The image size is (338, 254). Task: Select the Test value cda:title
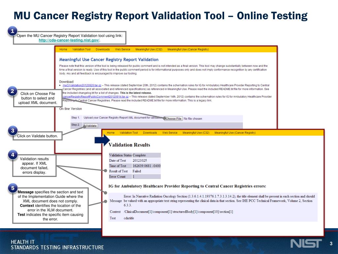(129, 218)
